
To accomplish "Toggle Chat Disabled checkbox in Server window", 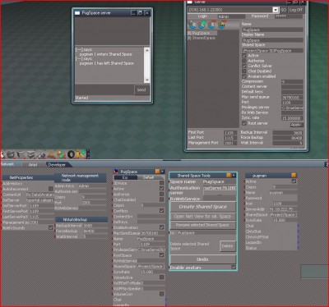I will [244, 71].
